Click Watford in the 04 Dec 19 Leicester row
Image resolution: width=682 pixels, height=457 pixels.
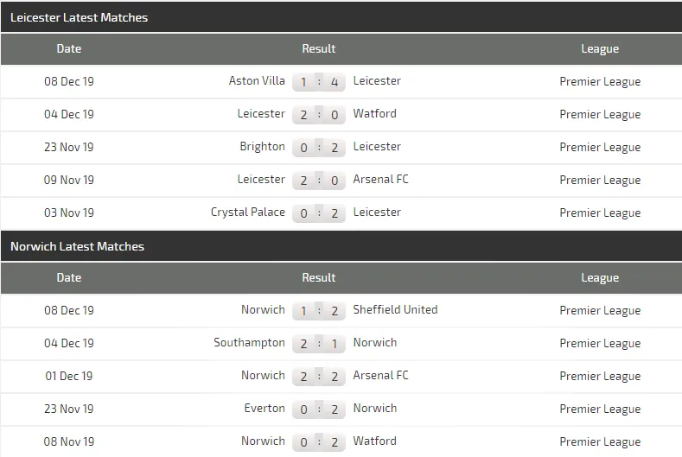tap(374, 114)
